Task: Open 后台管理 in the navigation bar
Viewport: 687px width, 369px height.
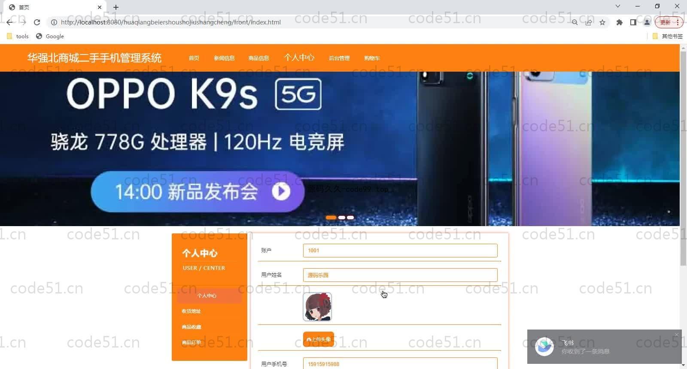Action: coord(339,58)
